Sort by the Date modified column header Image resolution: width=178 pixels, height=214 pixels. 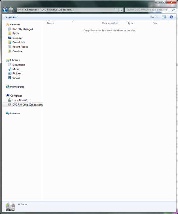110,23
